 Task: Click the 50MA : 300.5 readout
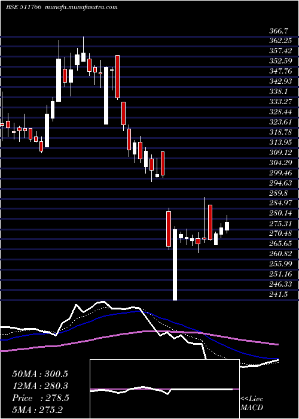[x=40, y=374]
